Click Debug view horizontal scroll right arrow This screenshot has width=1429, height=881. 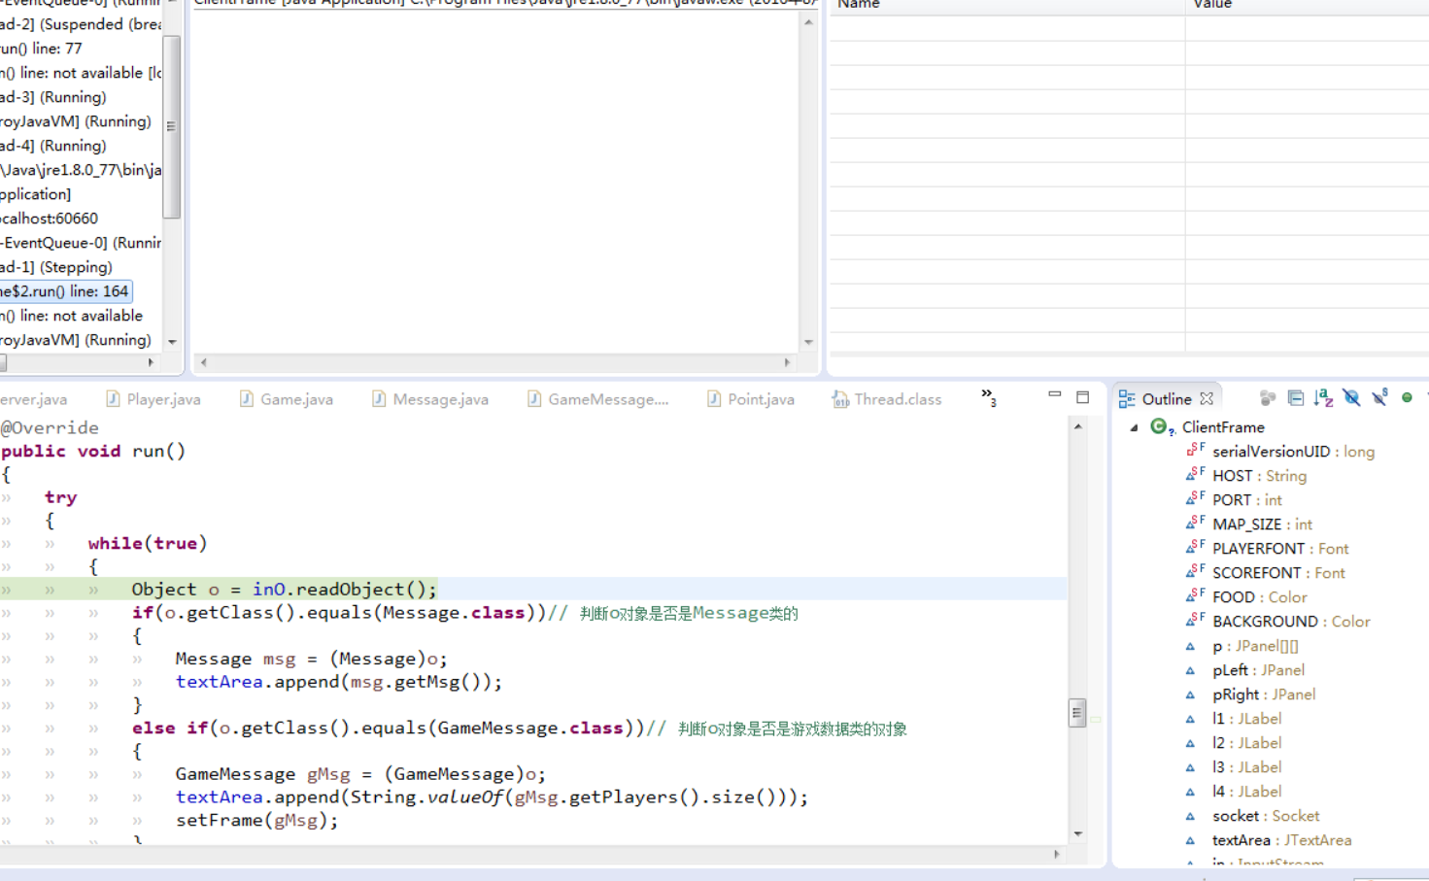(151, 362)
